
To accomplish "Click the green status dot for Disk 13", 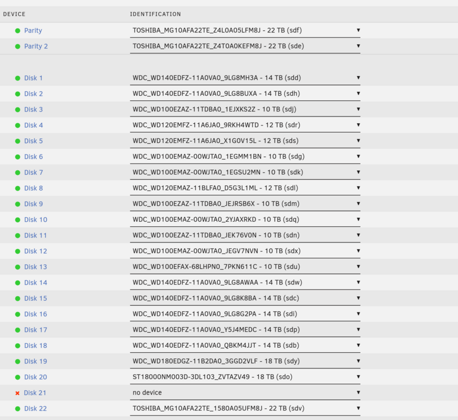I will coord(17,267).
